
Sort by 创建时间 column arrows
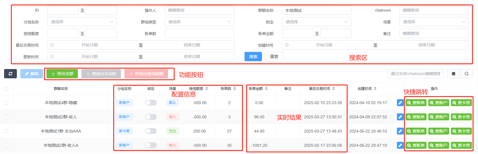(x=375, y=88)
